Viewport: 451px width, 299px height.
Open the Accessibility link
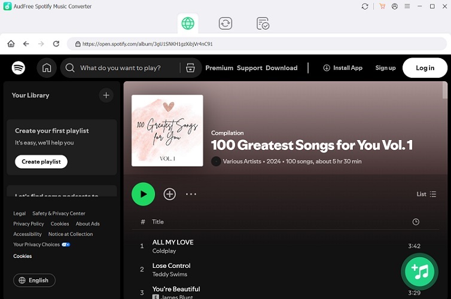coord(28,234)
